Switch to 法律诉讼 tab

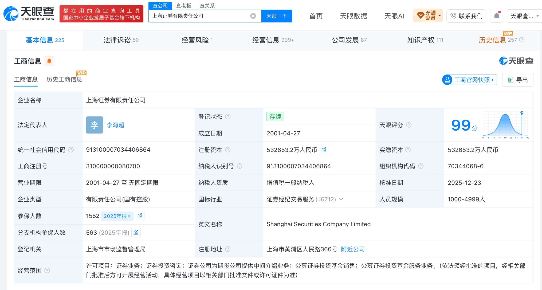click(x=121, y=40)
